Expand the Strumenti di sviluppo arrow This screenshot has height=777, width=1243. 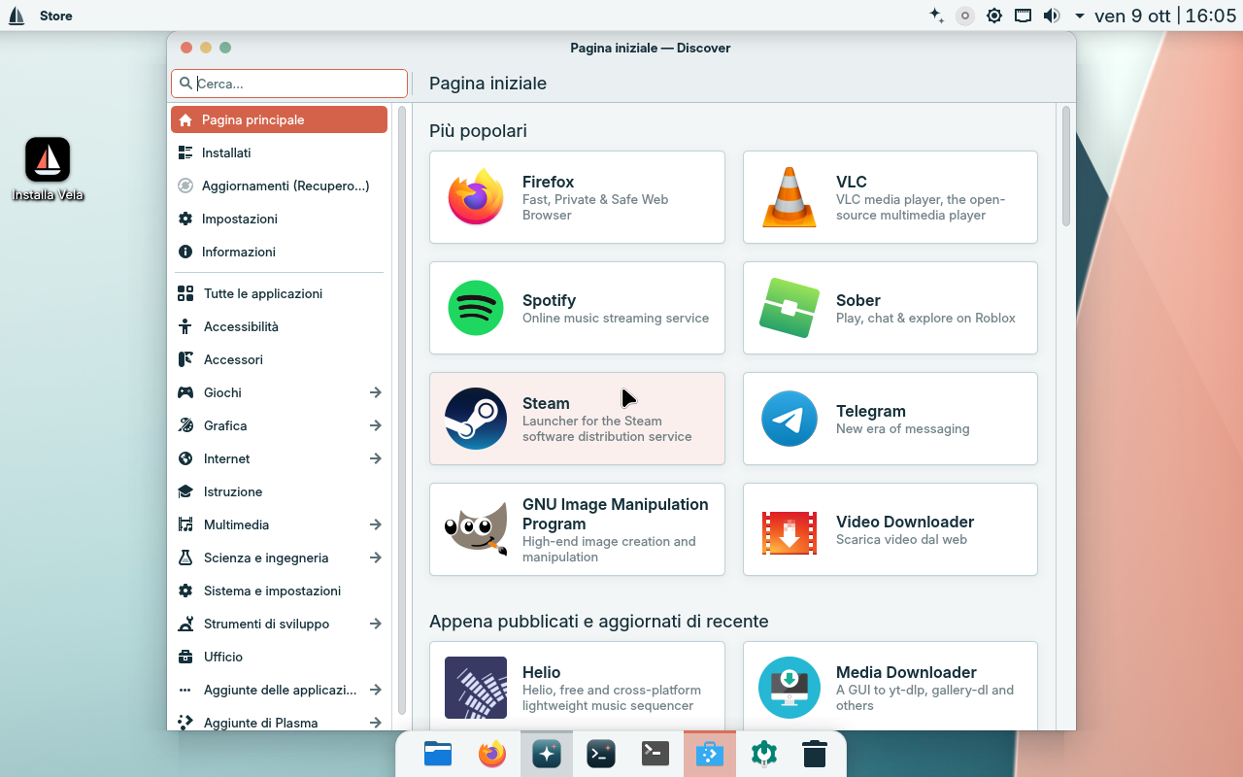376,624
